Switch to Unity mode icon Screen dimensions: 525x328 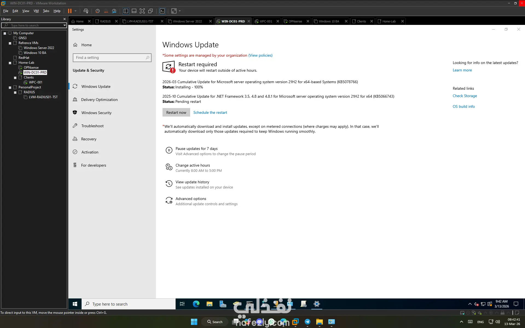point(150,11)
